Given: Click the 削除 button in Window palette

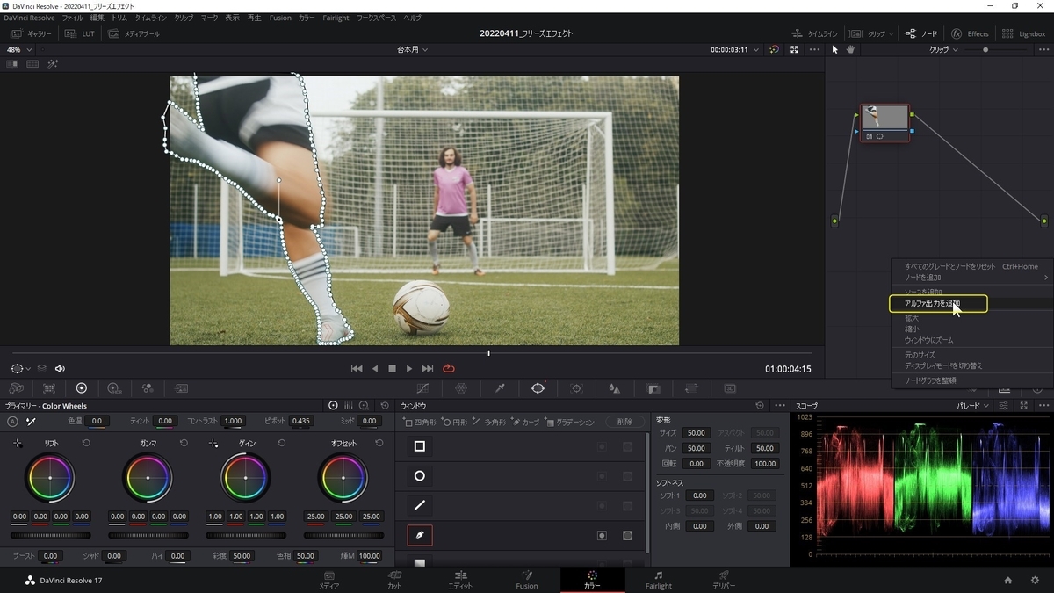Looking at the screenshot, I should 624,423.
